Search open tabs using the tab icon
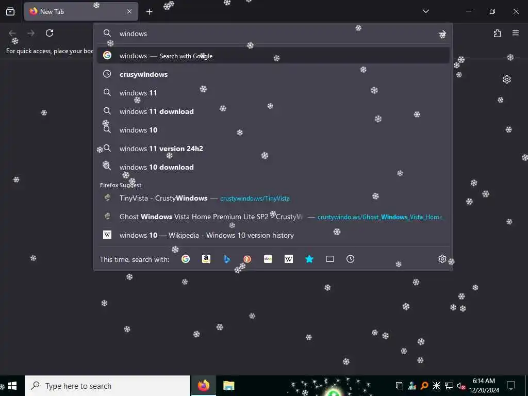The width and height of the screenshot is (528, 396). (330, 259)
